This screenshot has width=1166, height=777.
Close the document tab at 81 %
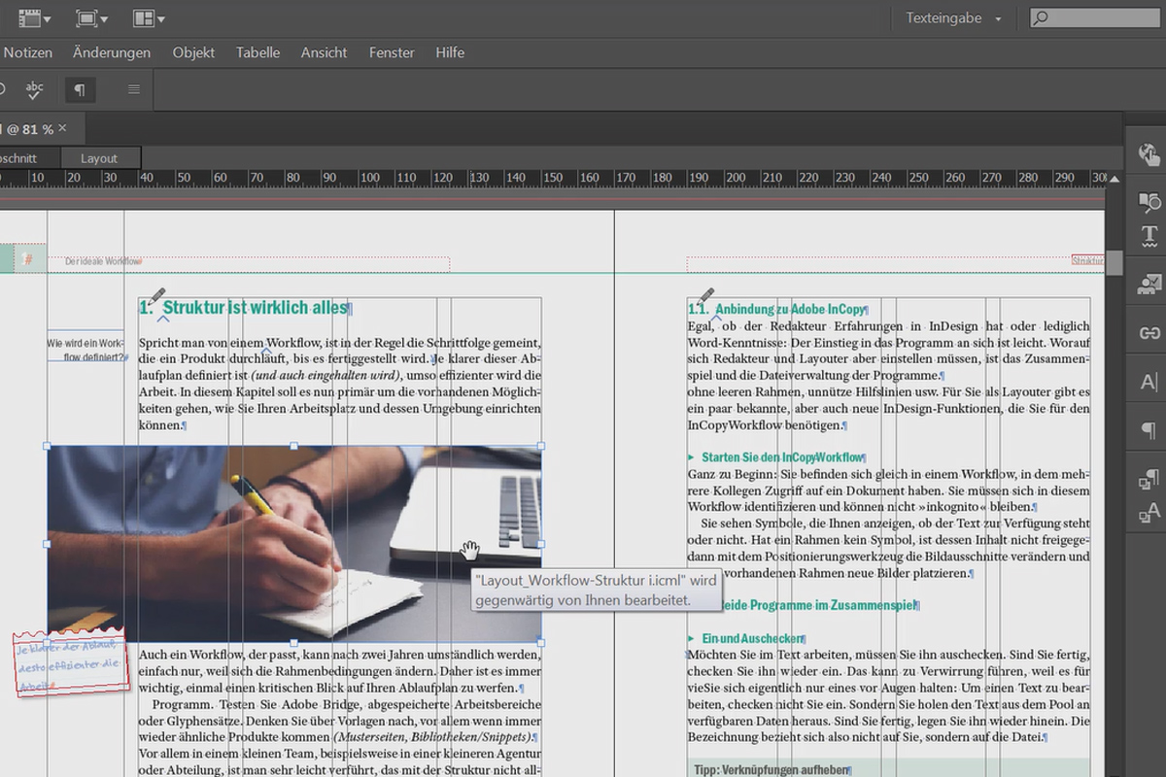[x=63, y=128]
